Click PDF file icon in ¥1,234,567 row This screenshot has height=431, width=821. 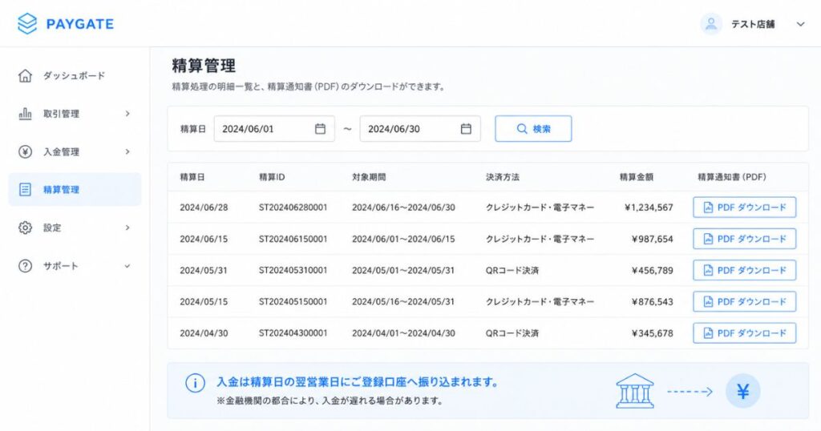point(708,207)
